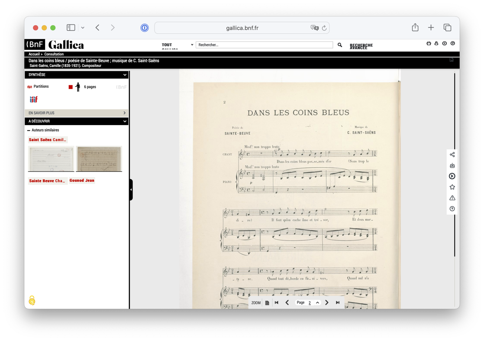The width and height of the screenshot is (484, 341).
Task: Click the share icon in the viewer sidebar
Action: 452,154
